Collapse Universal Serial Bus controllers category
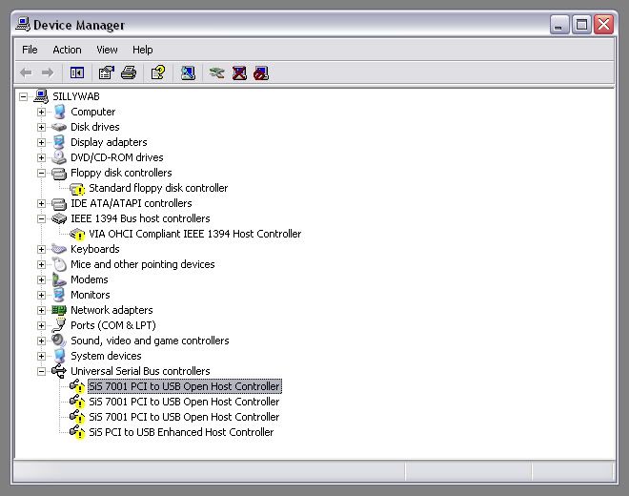629x496 pixels. 41,371
